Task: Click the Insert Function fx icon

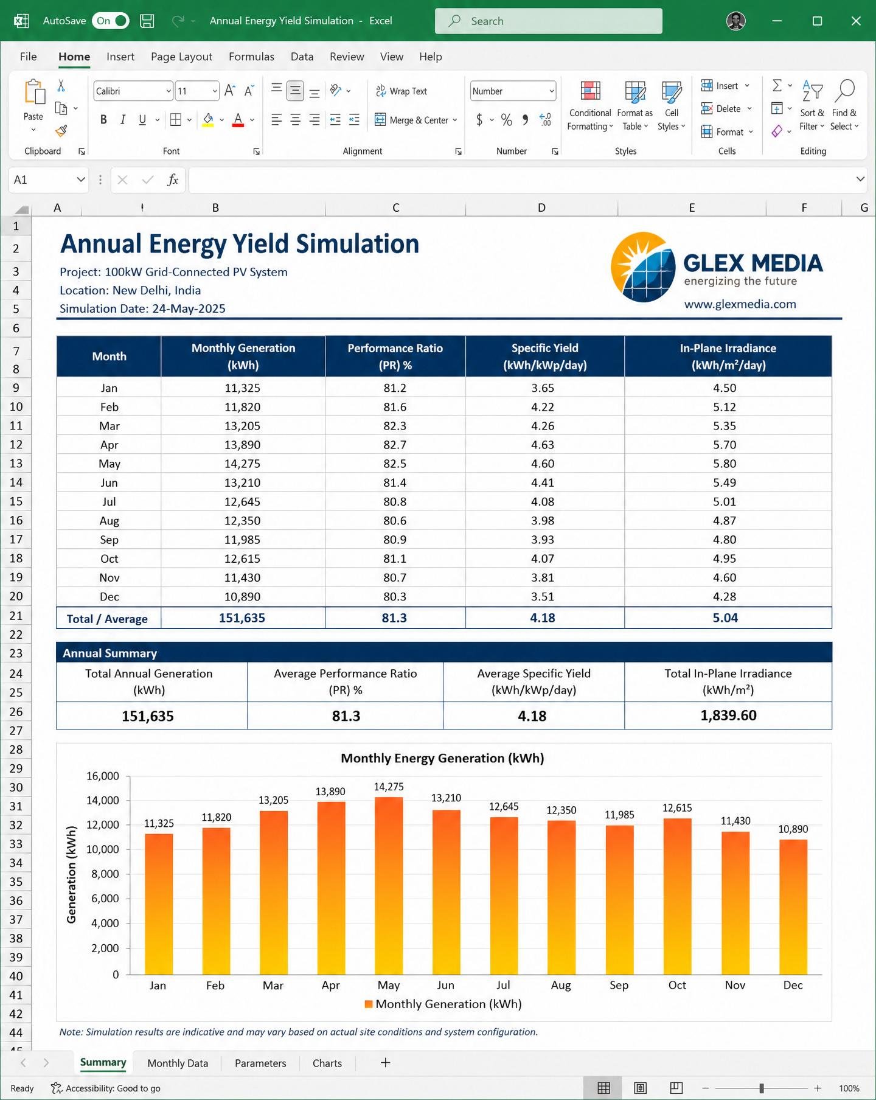Action: [x=173, y=179]
